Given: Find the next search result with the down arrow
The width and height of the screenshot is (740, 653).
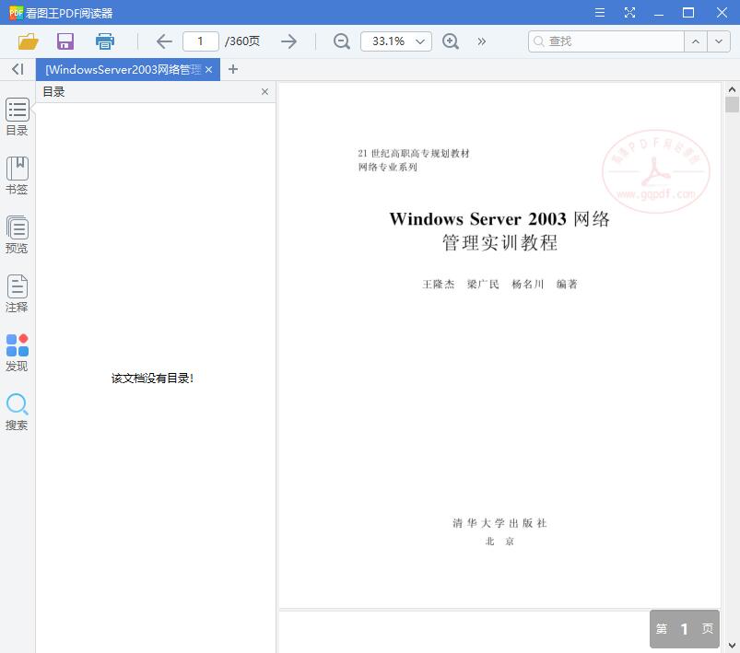Looking at the screenshot, I should (719, 41).
